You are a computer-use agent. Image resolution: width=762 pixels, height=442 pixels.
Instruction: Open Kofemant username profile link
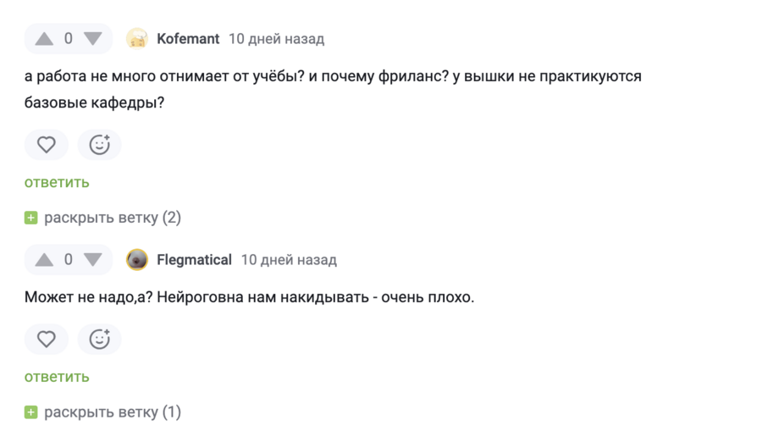[188, 39]
